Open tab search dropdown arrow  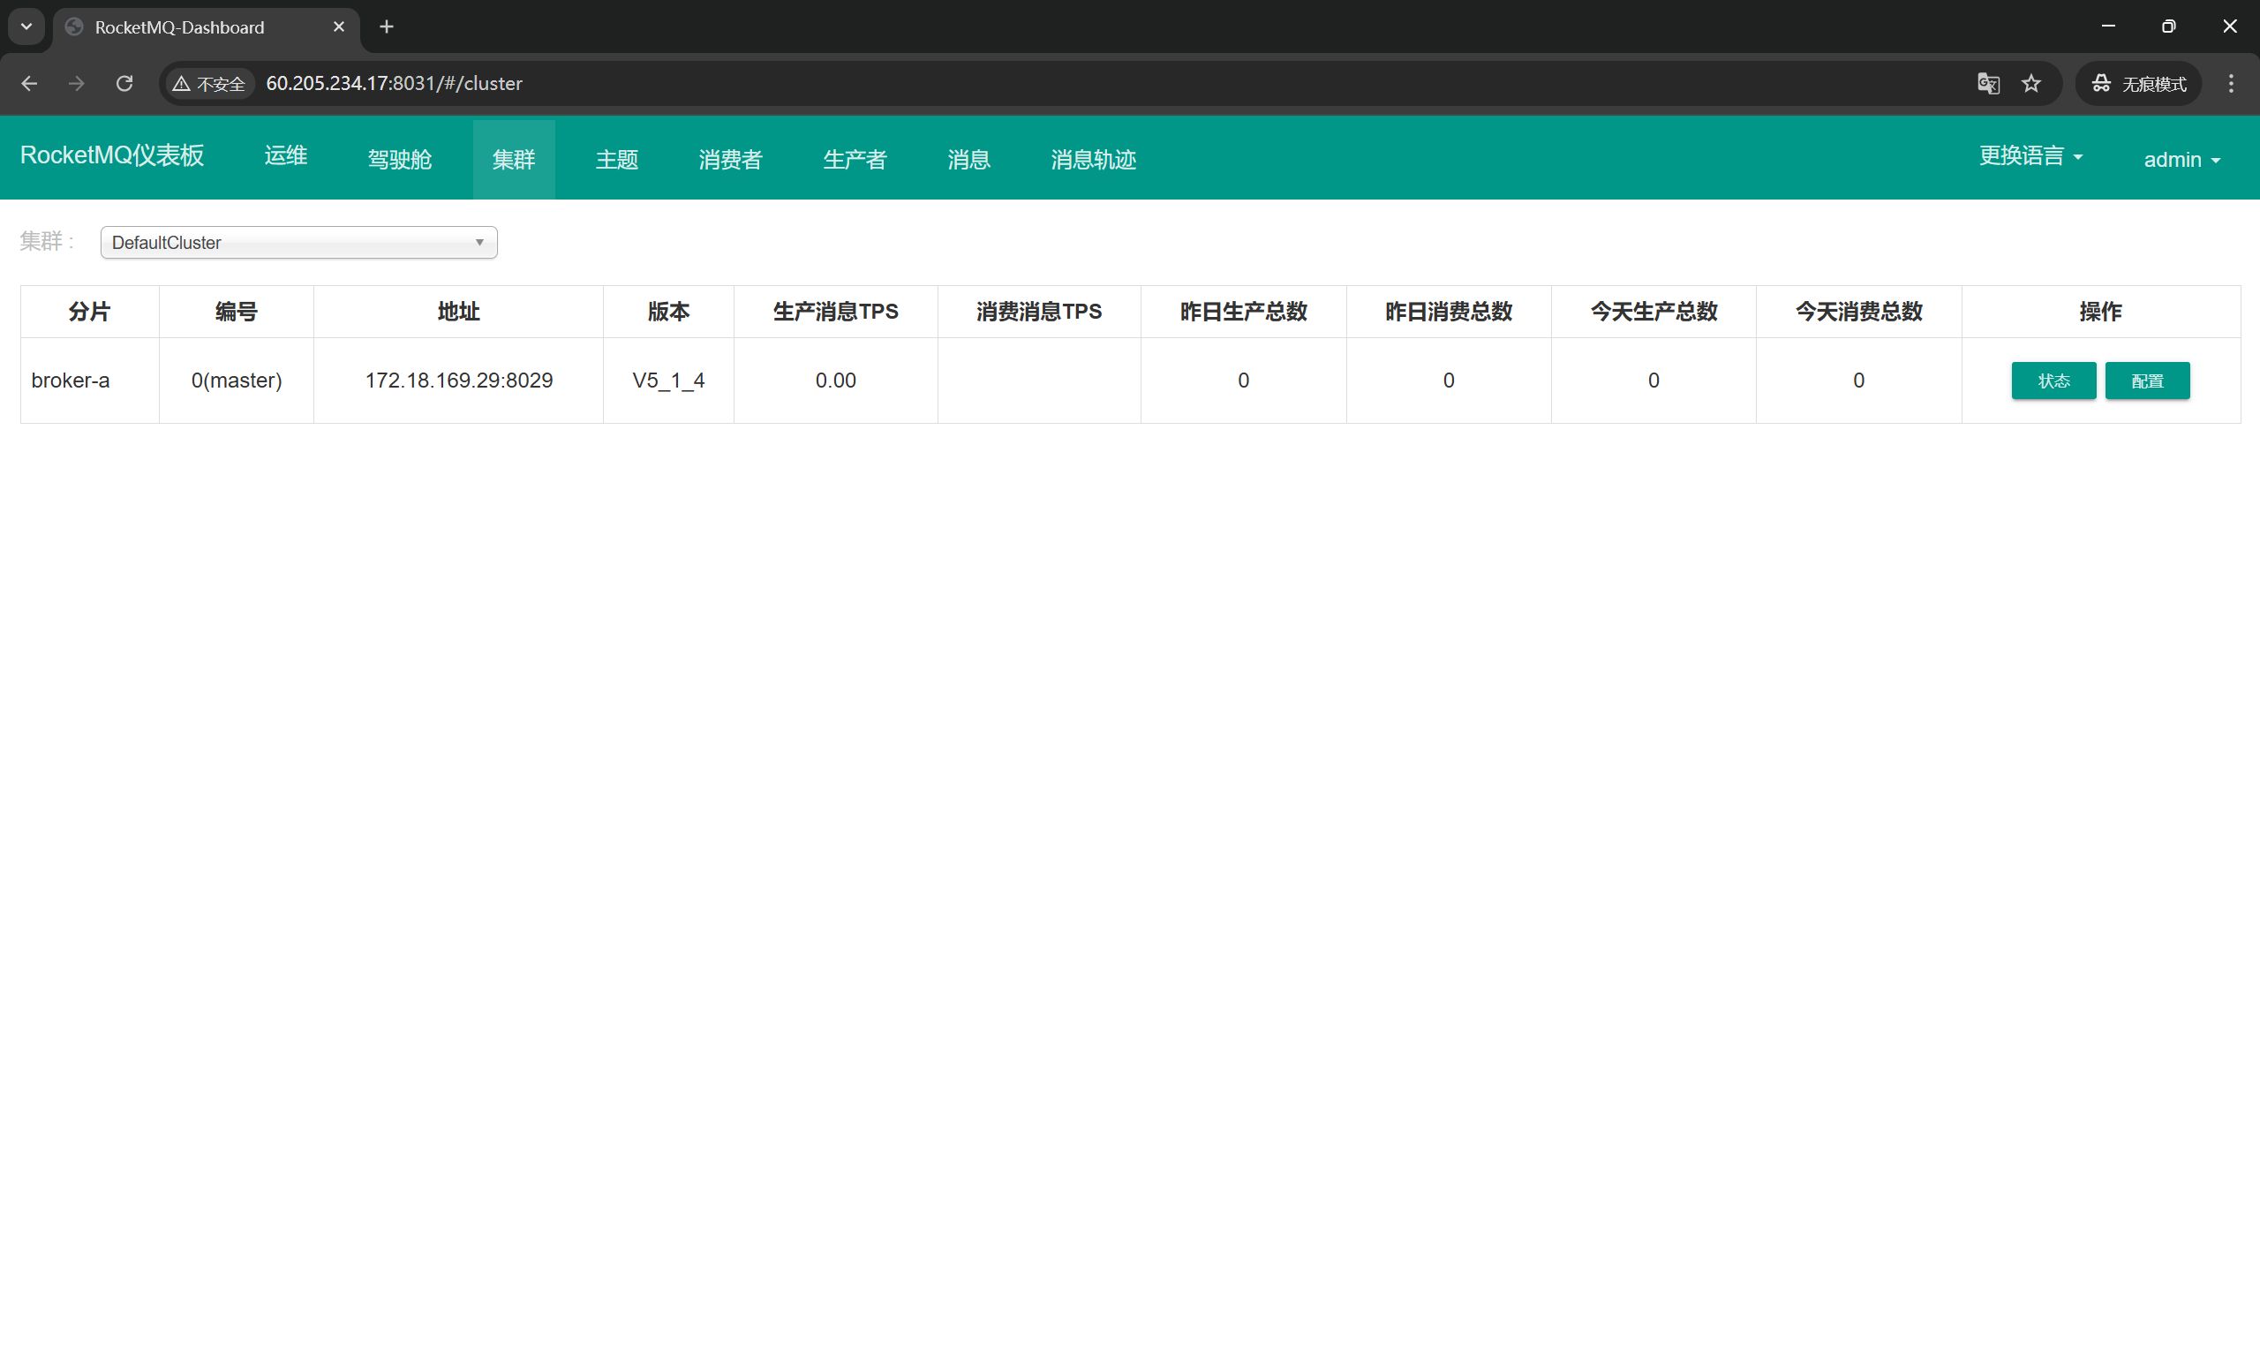tap(26, 26)
